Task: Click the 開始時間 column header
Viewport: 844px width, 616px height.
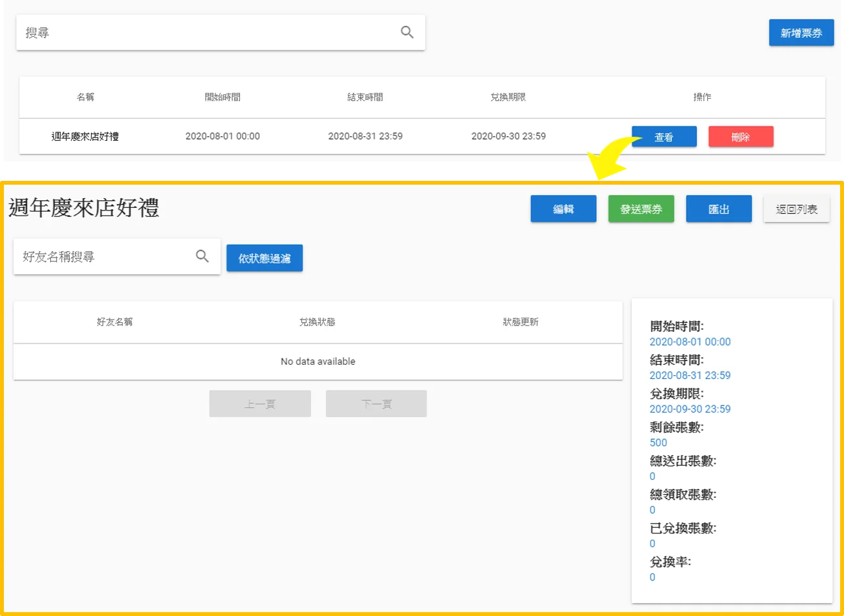Action: coord(223,97)
